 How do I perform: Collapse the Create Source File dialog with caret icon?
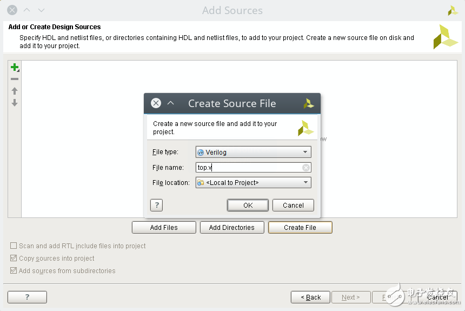(x=171, y=103)
